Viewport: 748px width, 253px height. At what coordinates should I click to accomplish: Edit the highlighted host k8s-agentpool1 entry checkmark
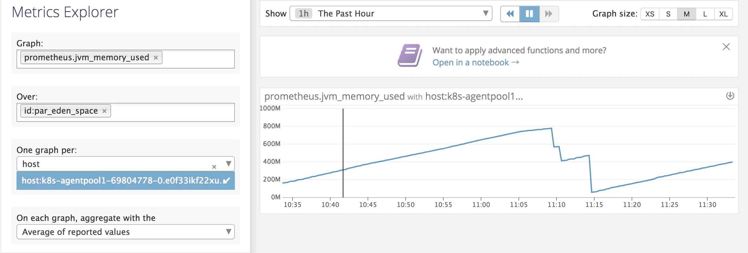click(226, 181)
